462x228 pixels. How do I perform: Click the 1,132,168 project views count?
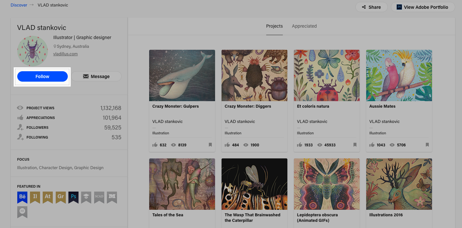pos(111,108)
